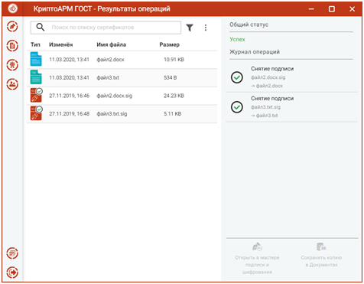Click the Успех status text

tap(237, 39)
